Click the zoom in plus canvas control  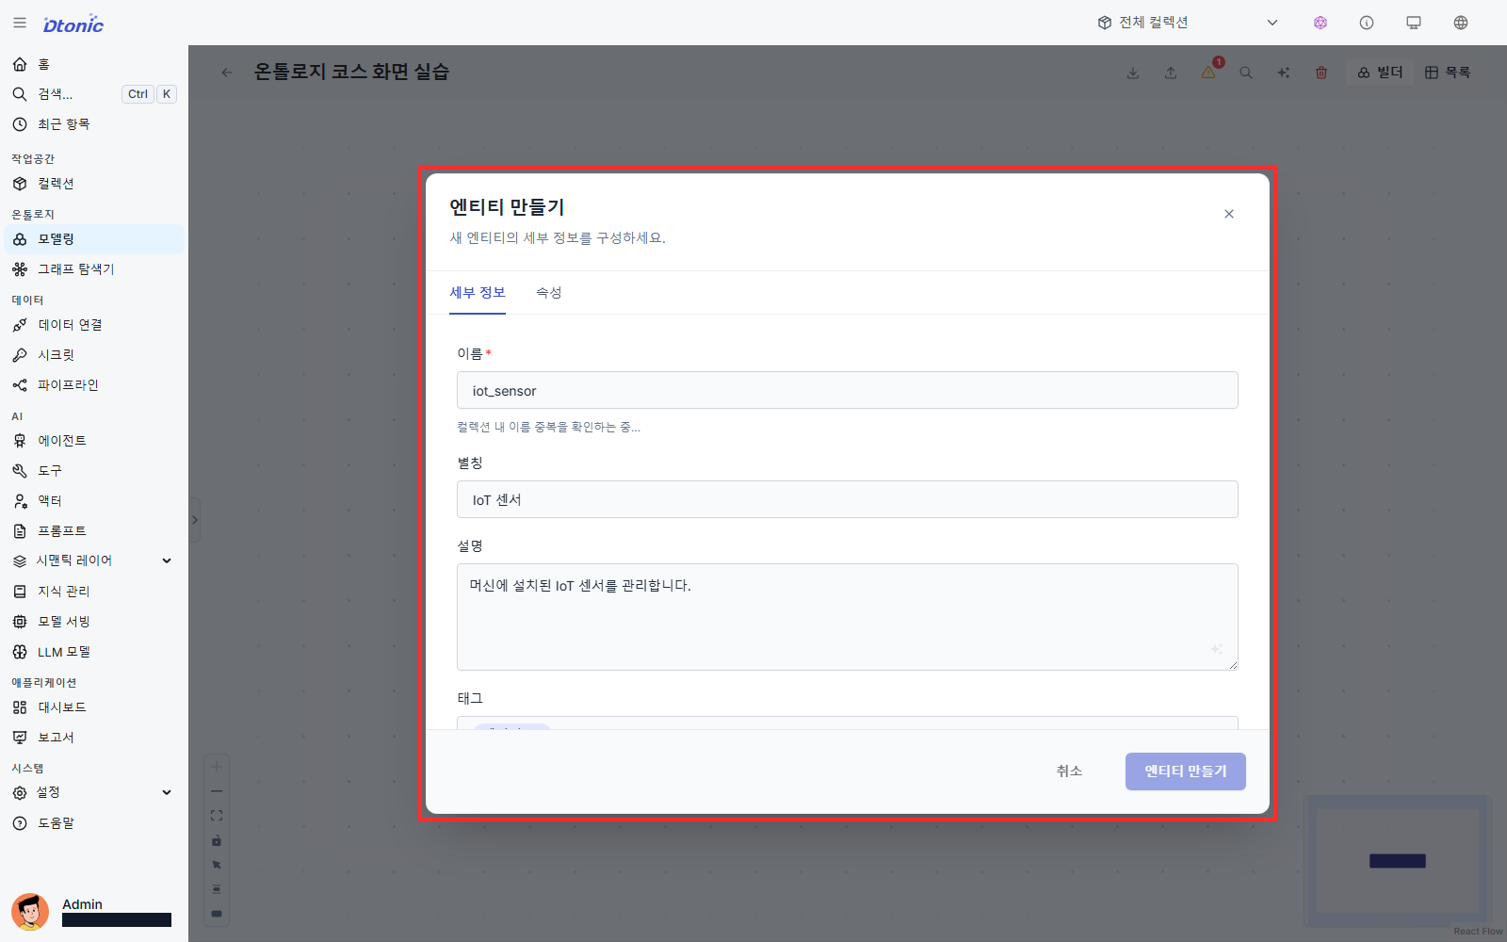pyautogui.click(x=217, y=767)
